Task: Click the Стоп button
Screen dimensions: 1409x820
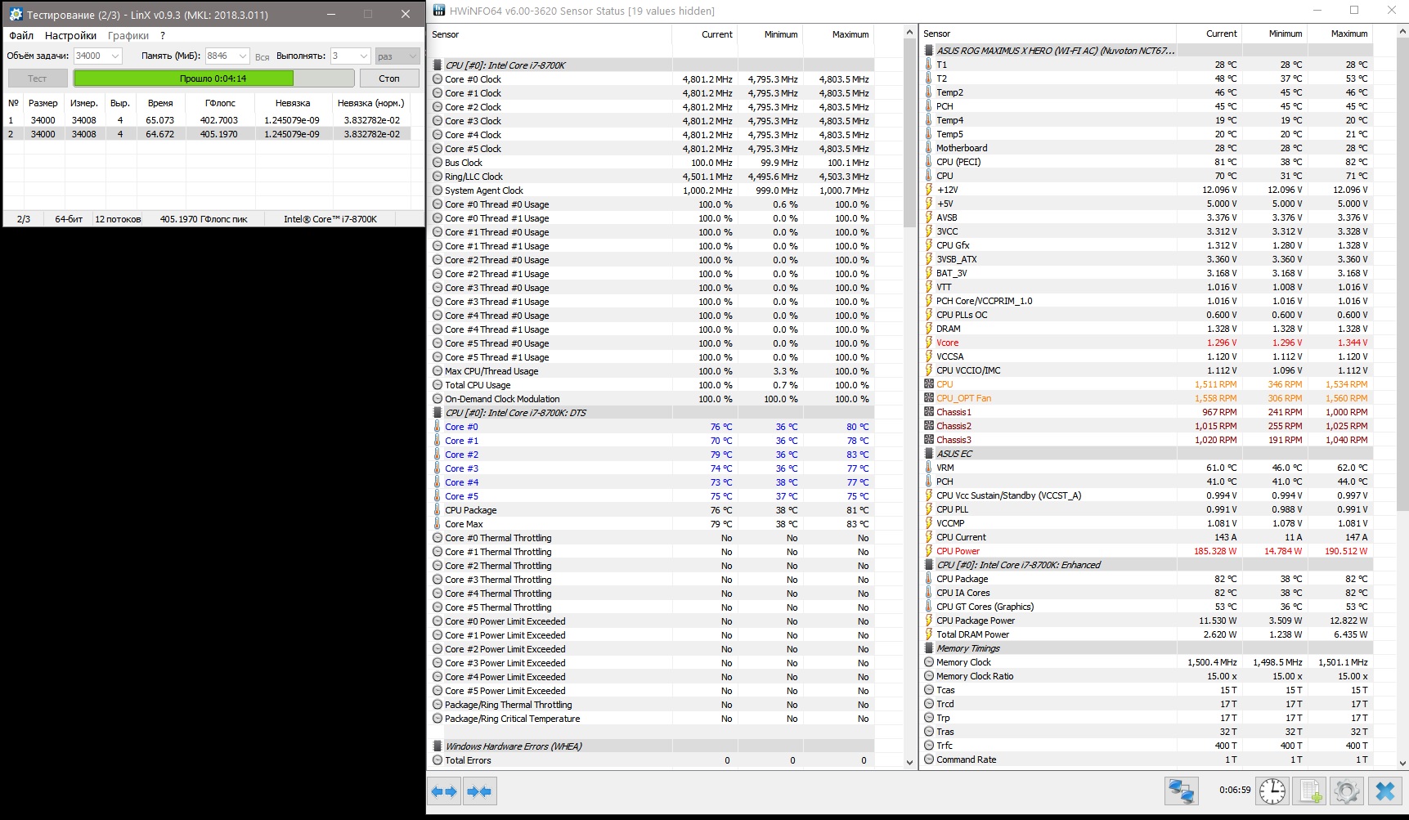Action: (389, 78)
